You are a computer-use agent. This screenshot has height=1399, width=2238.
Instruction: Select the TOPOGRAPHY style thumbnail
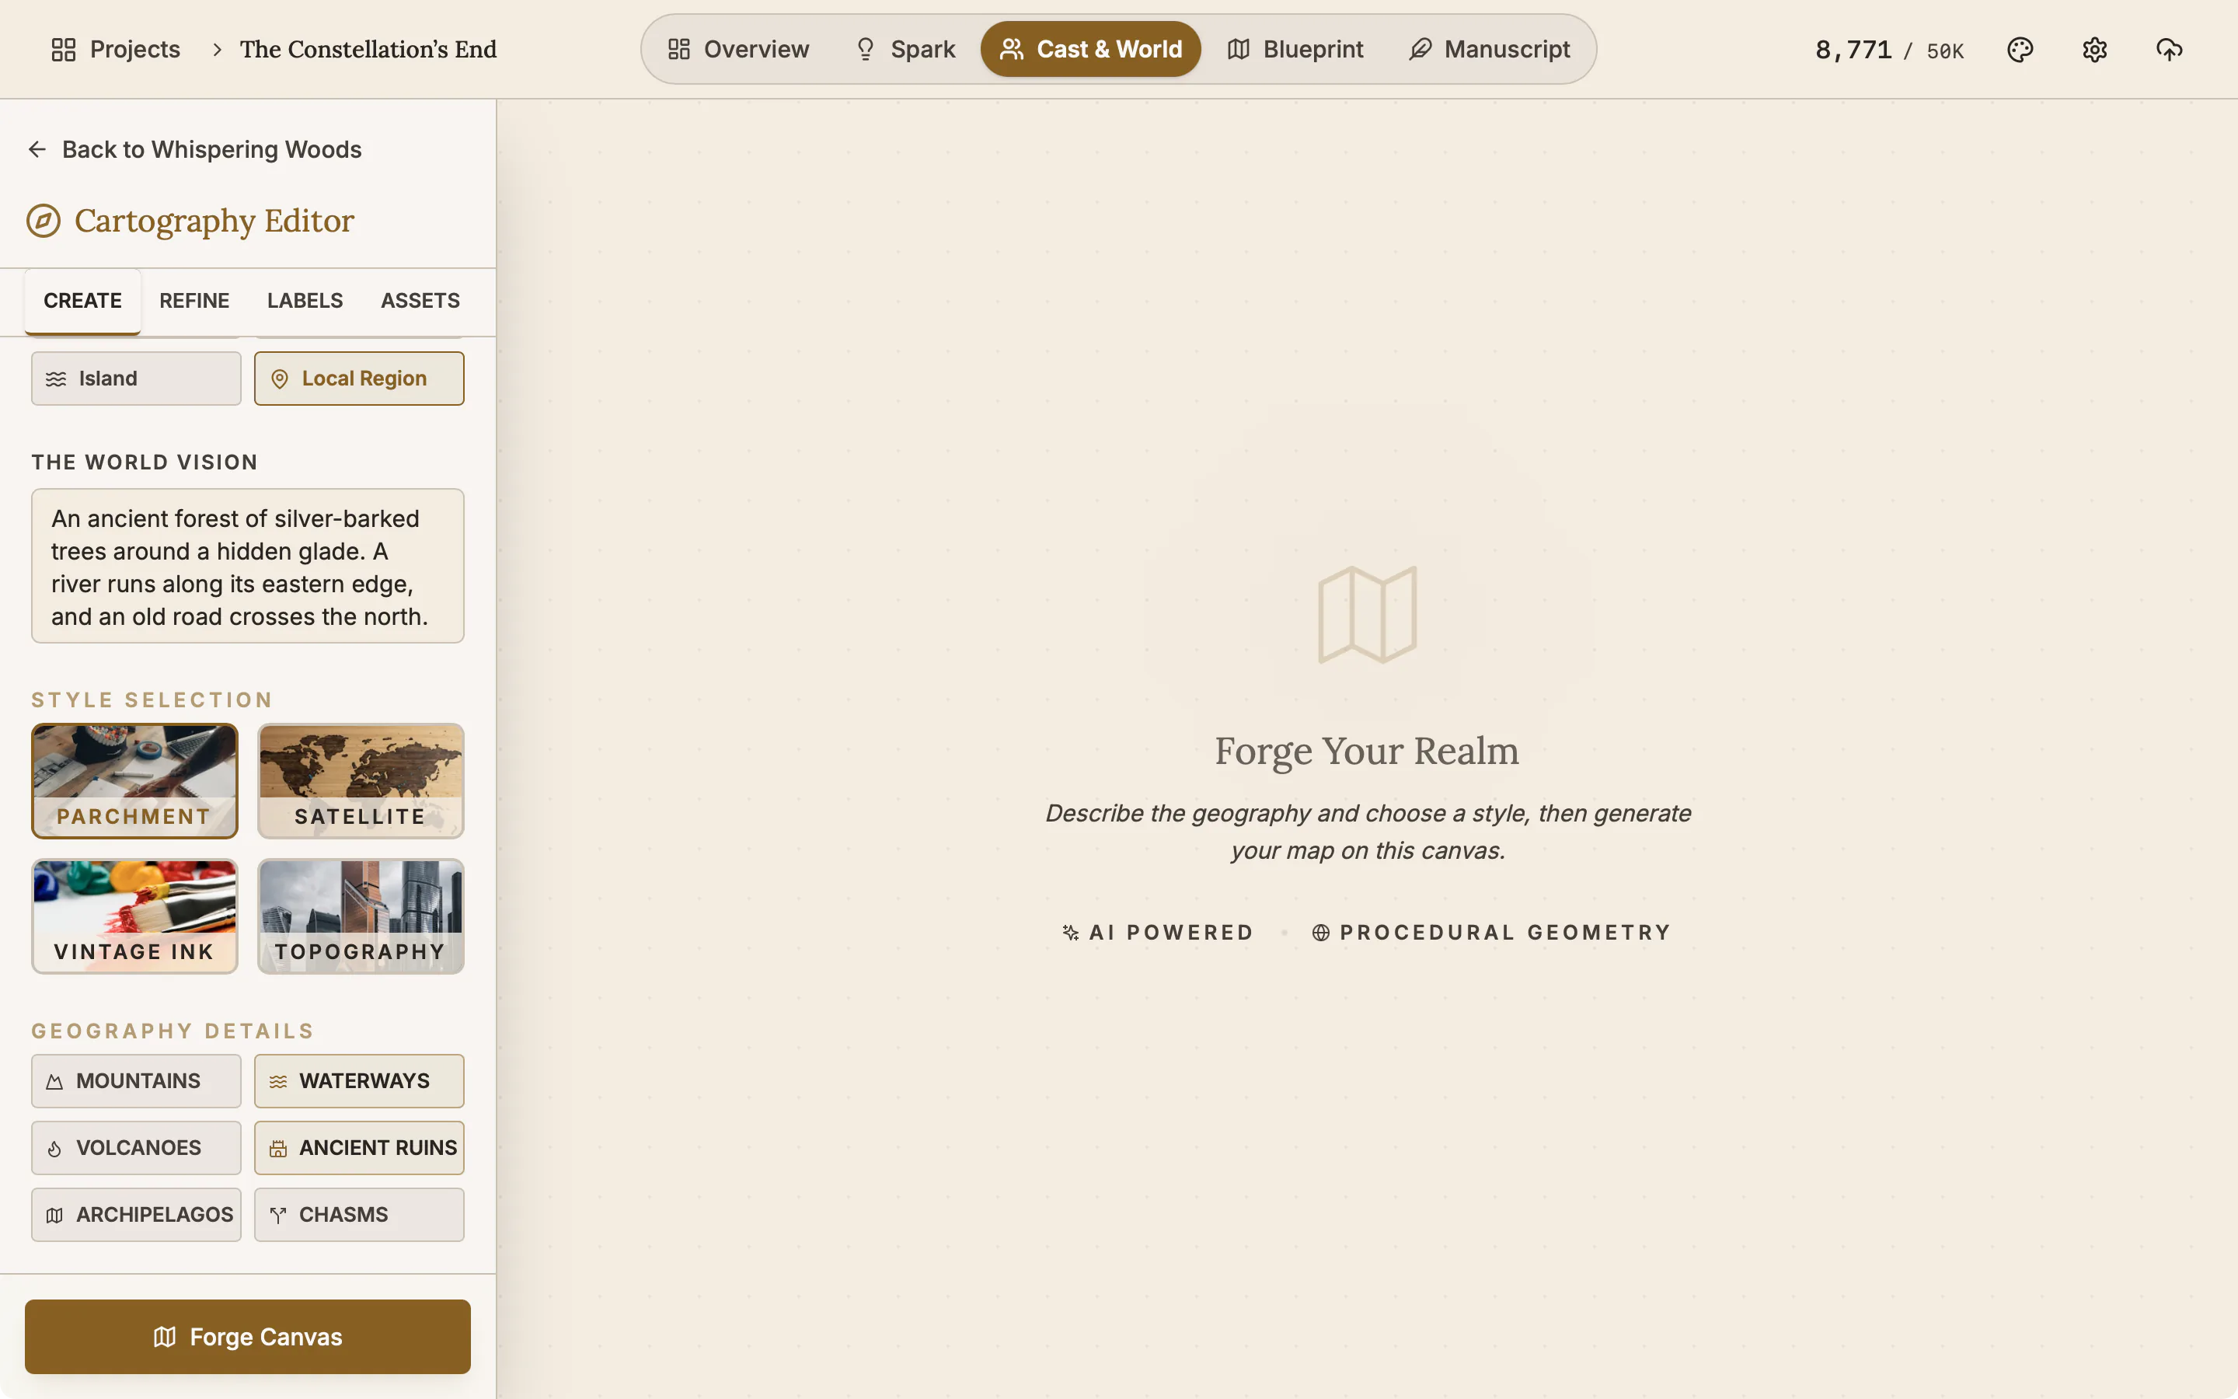(x=361, y=916)
